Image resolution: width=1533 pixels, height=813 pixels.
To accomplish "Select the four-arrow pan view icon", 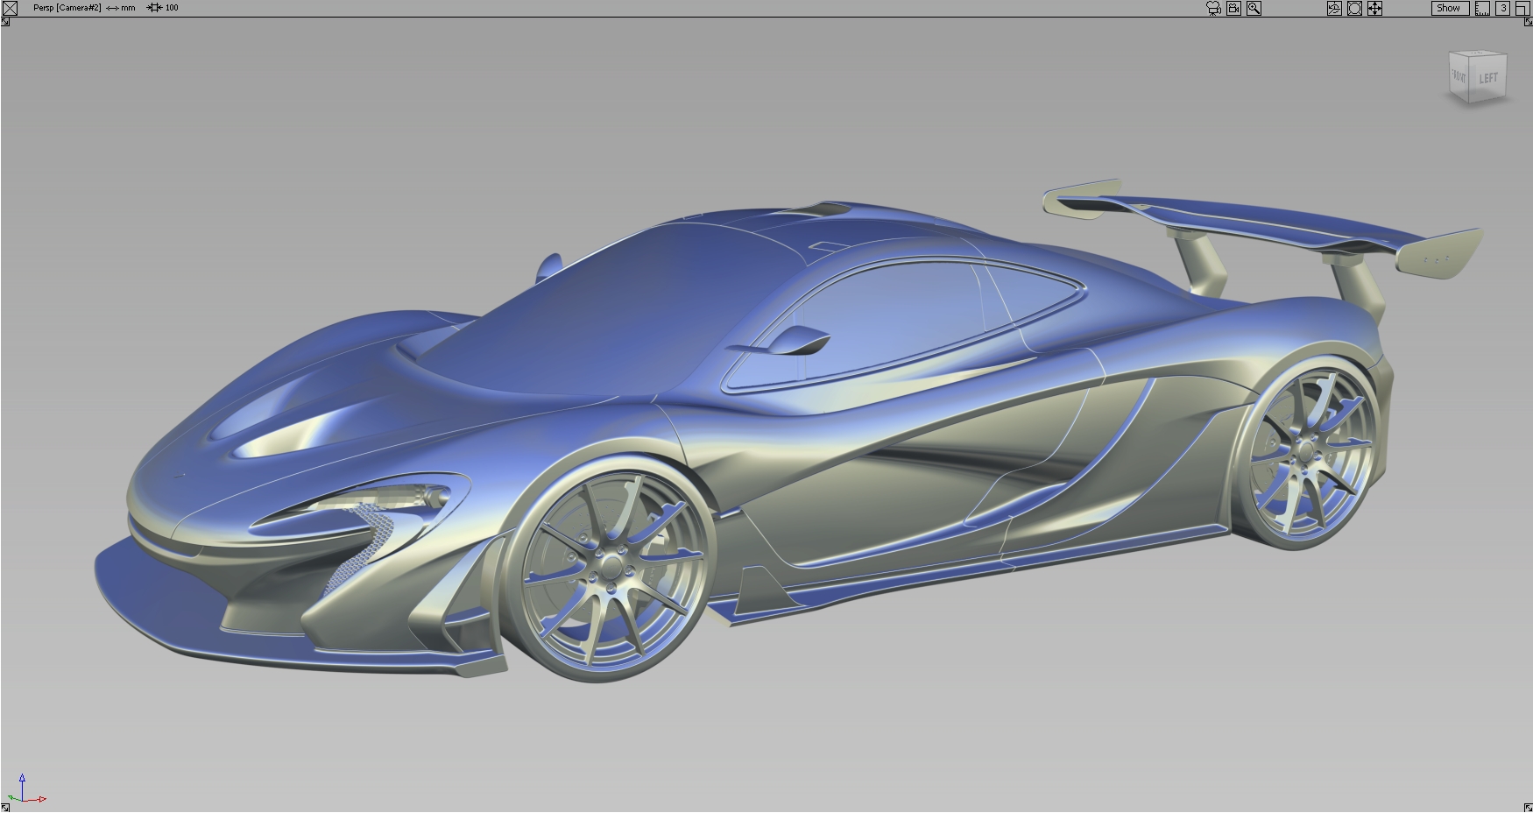I will 1375,8.
